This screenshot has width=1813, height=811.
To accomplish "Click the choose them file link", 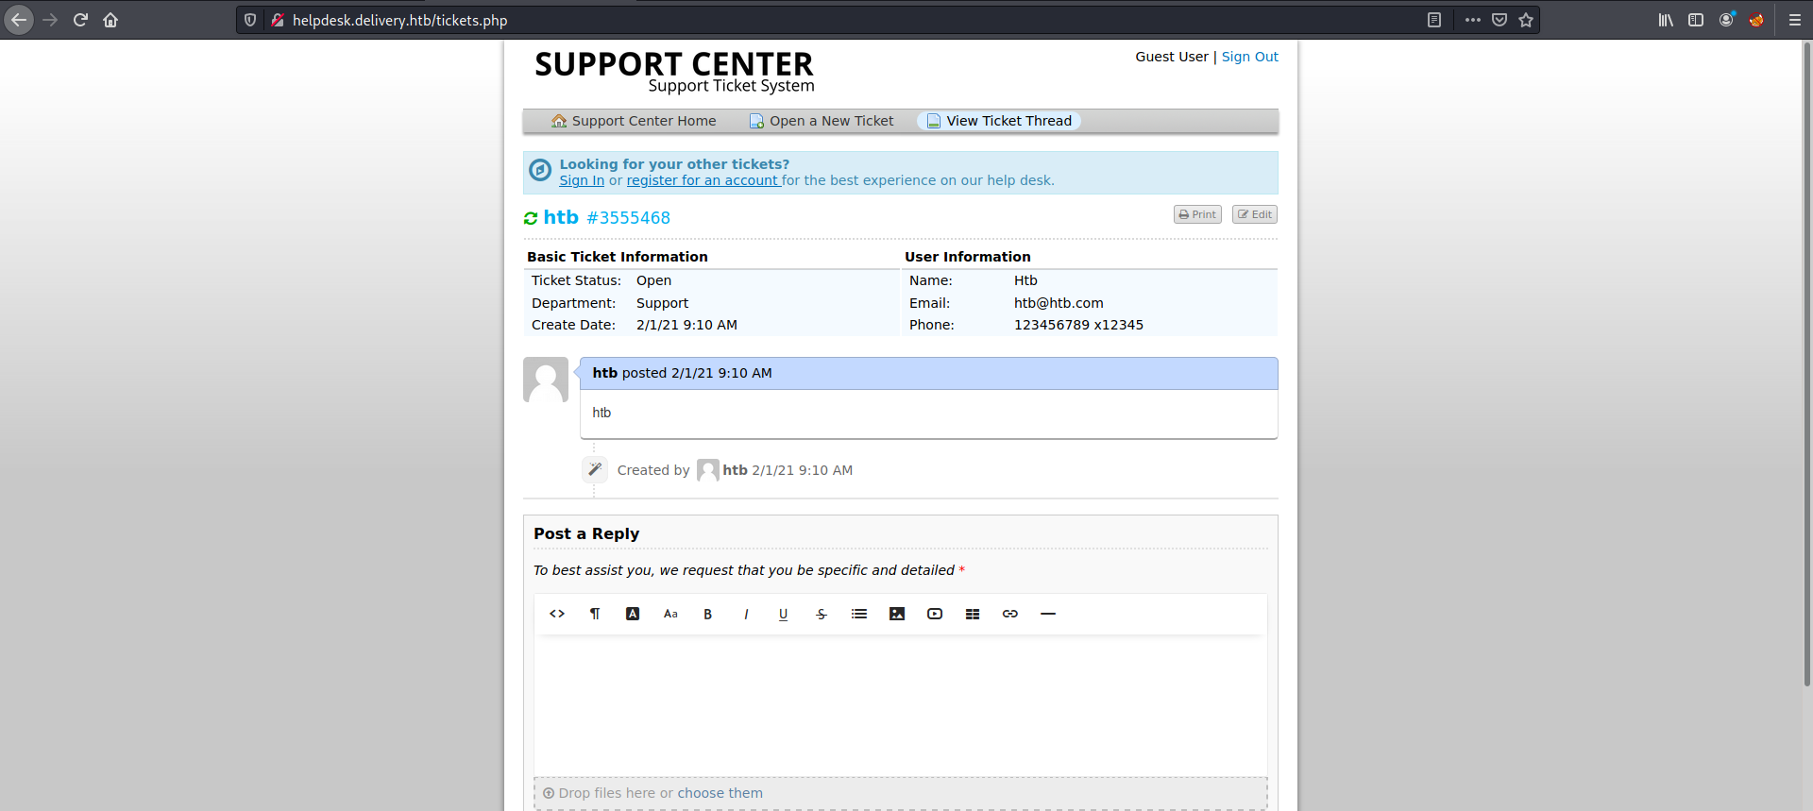I will (720, 793).
